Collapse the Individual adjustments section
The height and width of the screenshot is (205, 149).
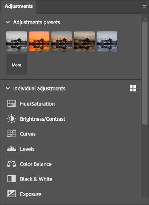click(x=8, y=88)
